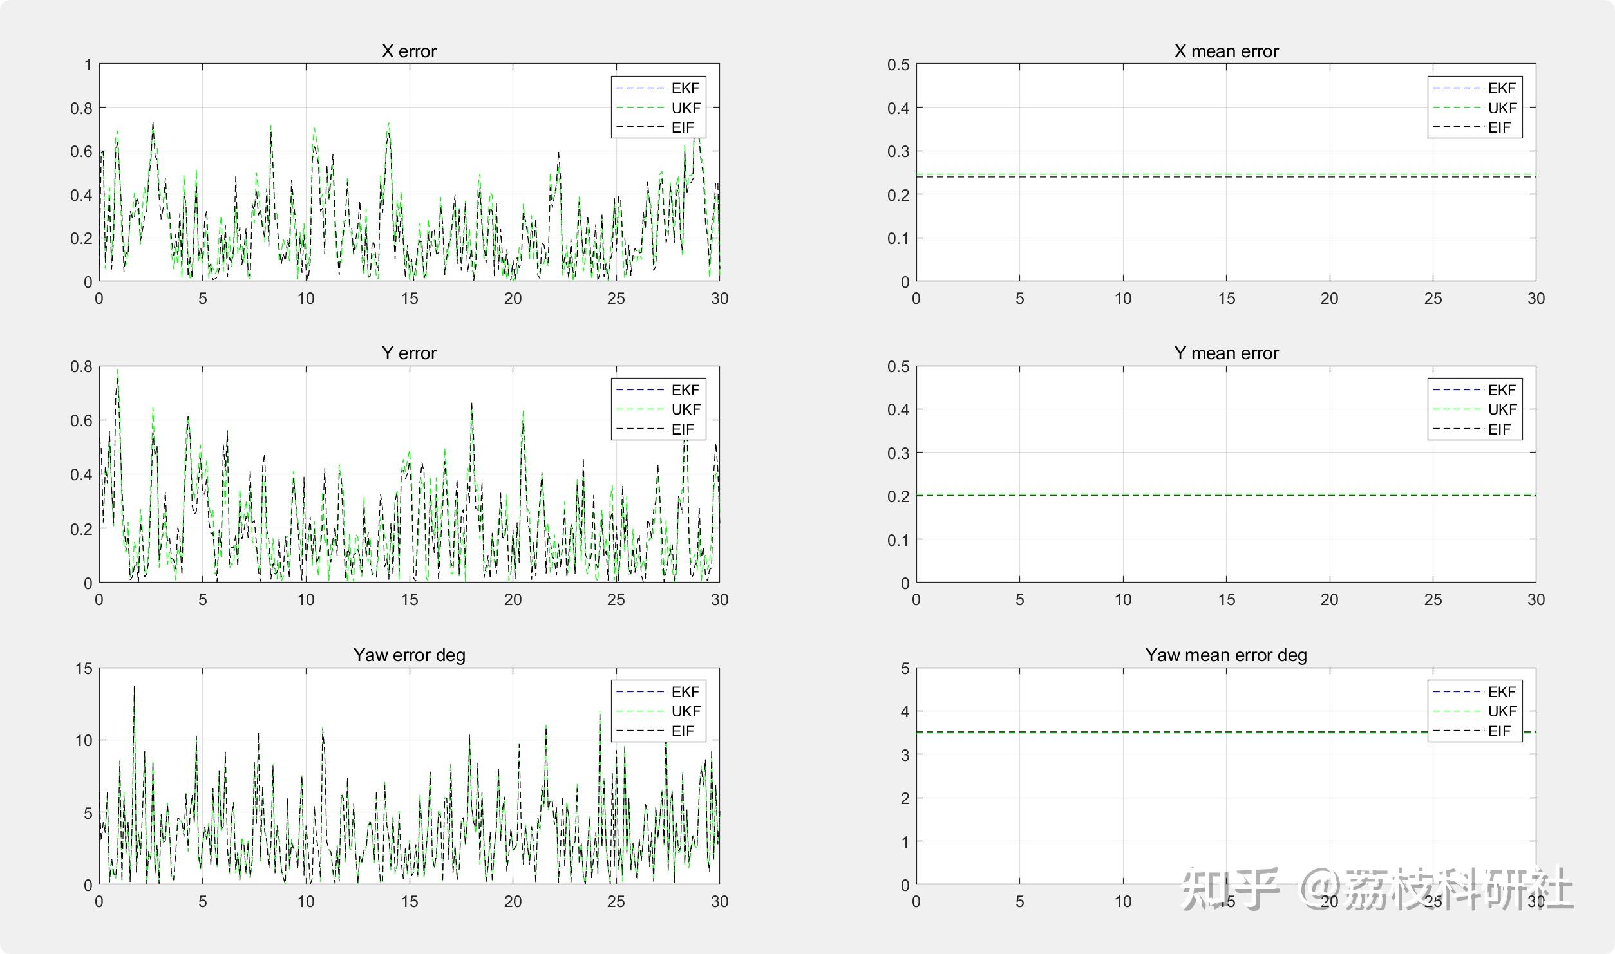Click the "Y error" plot title
Viewport: 1615px width, 954px height.
click(409, 353)
